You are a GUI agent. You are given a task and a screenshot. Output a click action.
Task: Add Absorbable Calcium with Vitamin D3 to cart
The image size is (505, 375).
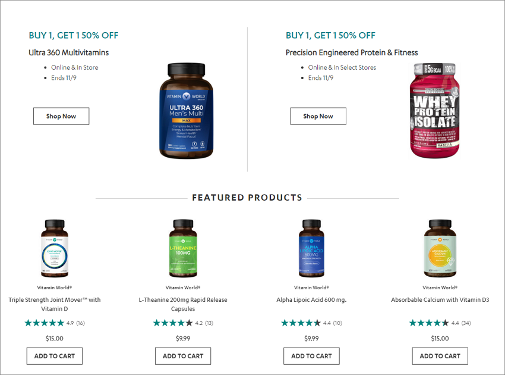[440, 356]
